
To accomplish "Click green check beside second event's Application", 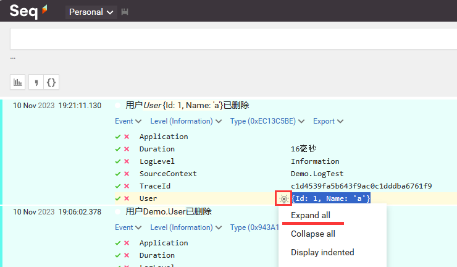I will point(118,243).
